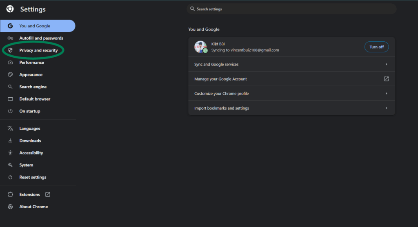This screenshot has height=227, width=418.
Task: Select the Default browser menu item
Action: tap(35, 99)
